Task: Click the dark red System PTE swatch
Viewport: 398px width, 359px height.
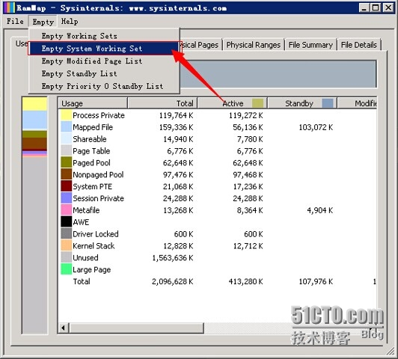Action: click(67, 186)
